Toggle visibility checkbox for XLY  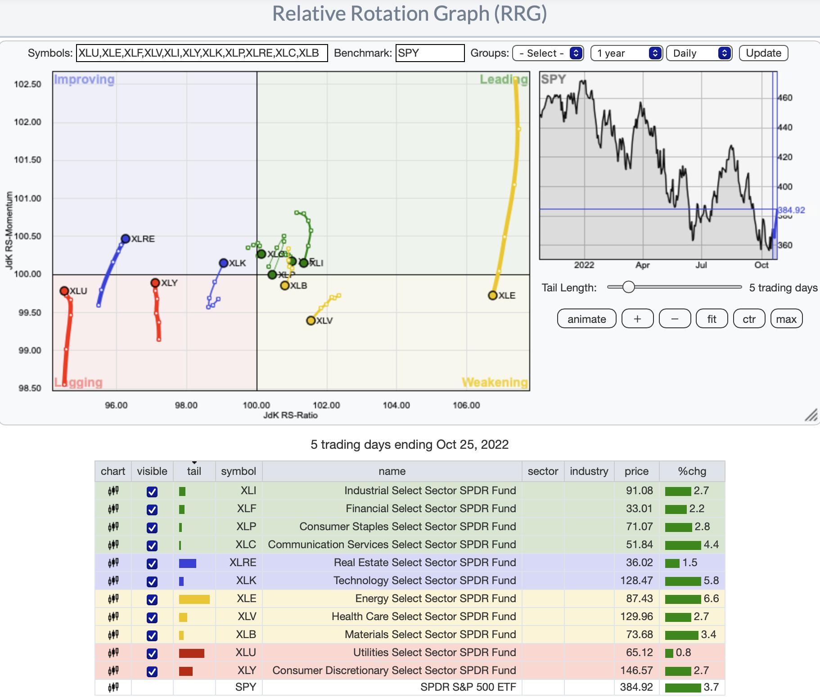(152, 671)
